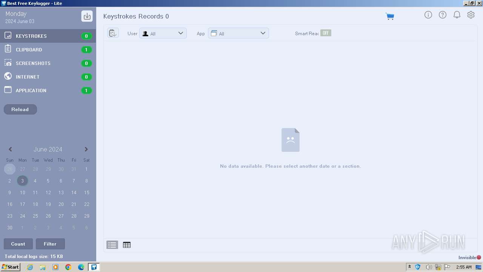483x272 pixels.
Task: Select June 30 in the calendar
Action: (10, 227)
